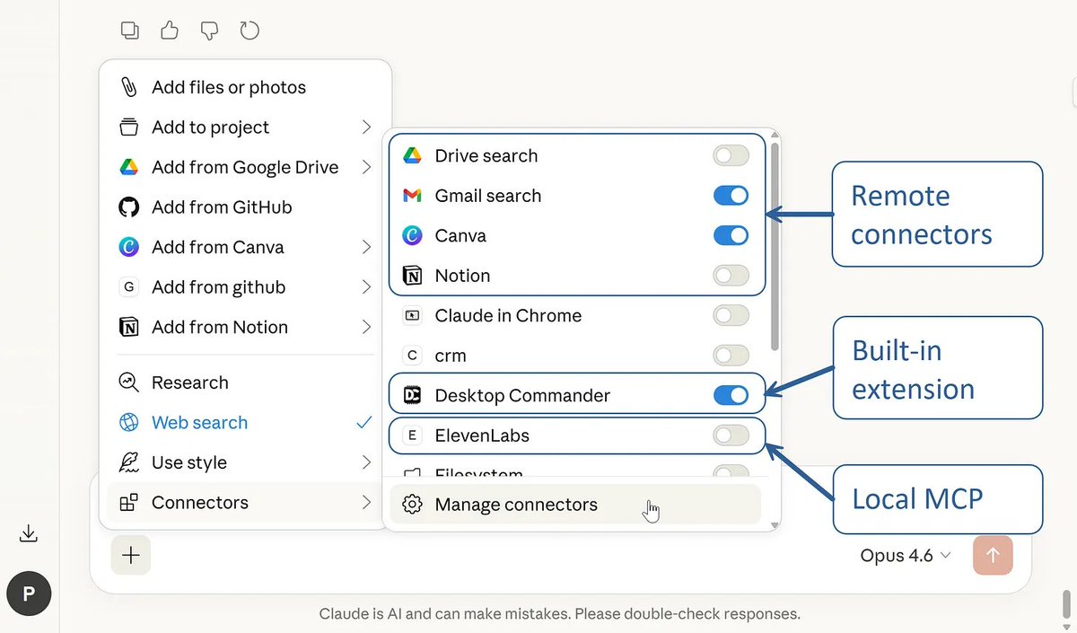The image size is (1077, 633).
Task: Click the retry response icon
Action: pos(250,31)
